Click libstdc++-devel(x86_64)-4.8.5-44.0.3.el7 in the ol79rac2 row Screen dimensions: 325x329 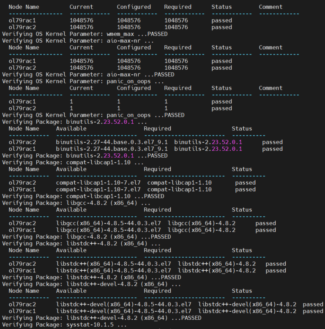pyautogui.click(x=124, y=305)
